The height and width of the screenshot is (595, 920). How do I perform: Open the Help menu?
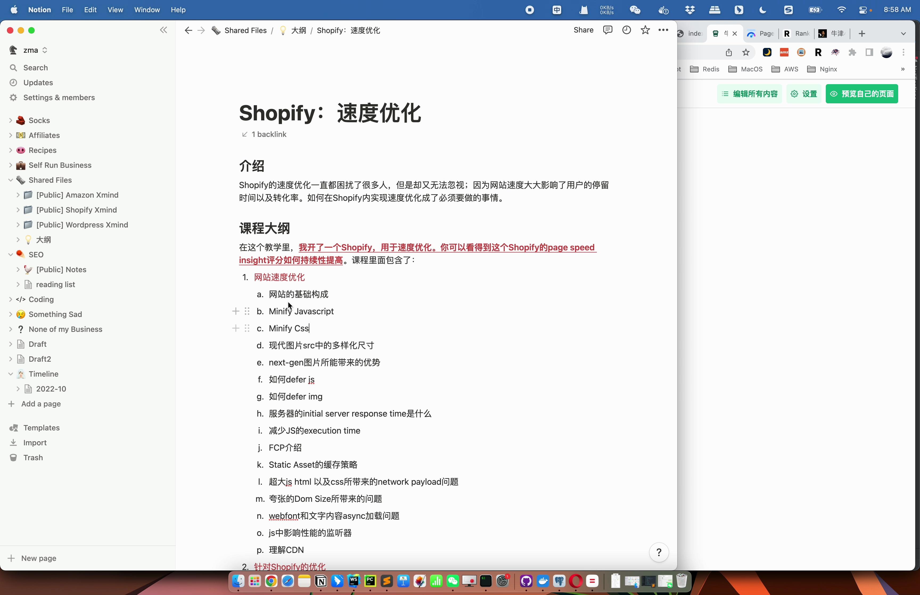tap(178, 10)
